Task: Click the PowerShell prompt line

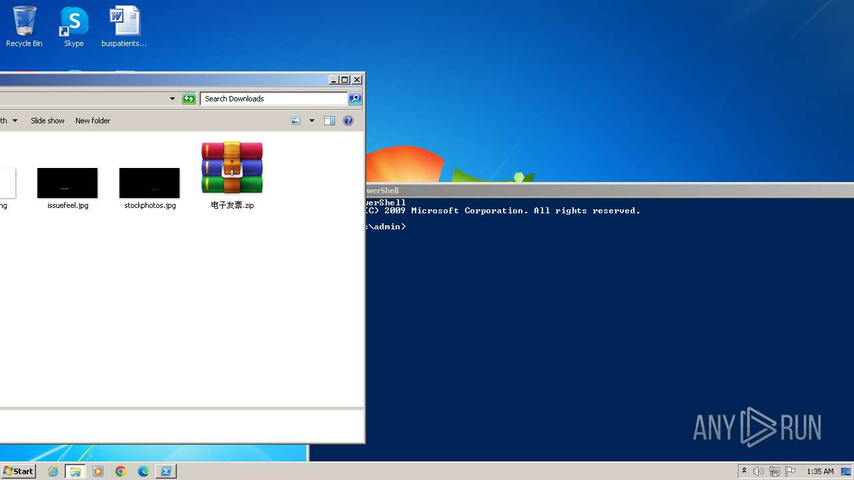Action: click(386, 227)
